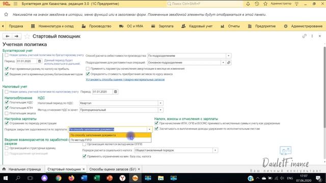Open Excel from taskbar

[x=97, y=178]
